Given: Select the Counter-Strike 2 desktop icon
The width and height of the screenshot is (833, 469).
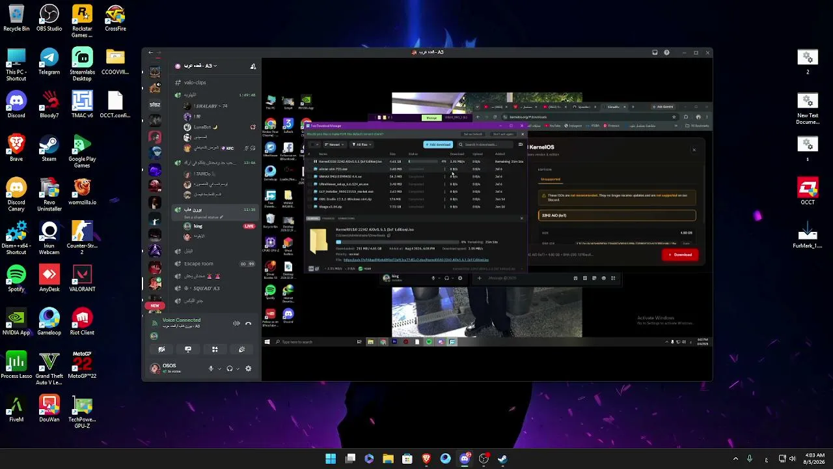Looking at the screenshot, I should tap(82, 236).
